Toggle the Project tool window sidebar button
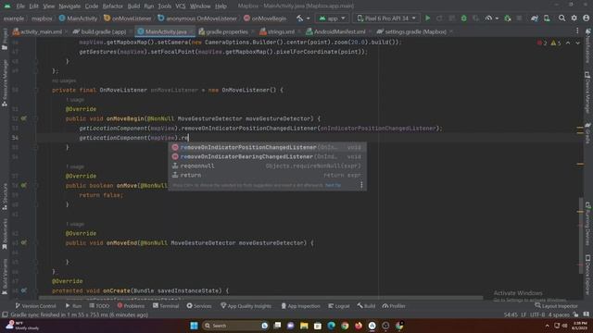The width and height of the screenshot is (593, 333). coord(5,39)
